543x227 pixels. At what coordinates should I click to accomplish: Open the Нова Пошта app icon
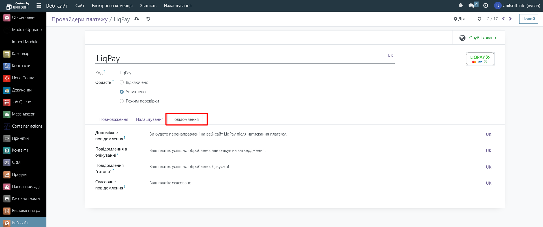pos(7,78)
